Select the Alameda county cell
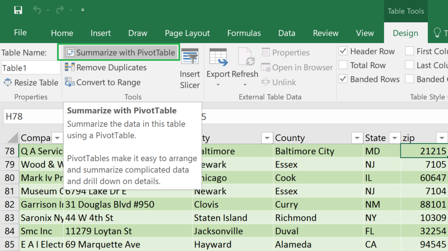Viewport: 448px width, 251px height. tap(318, 244)
